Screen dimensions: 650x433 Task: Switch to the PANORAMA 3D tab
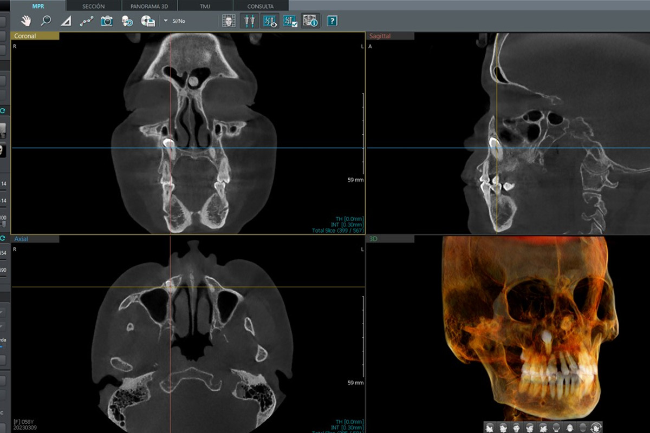pos(148,6)
